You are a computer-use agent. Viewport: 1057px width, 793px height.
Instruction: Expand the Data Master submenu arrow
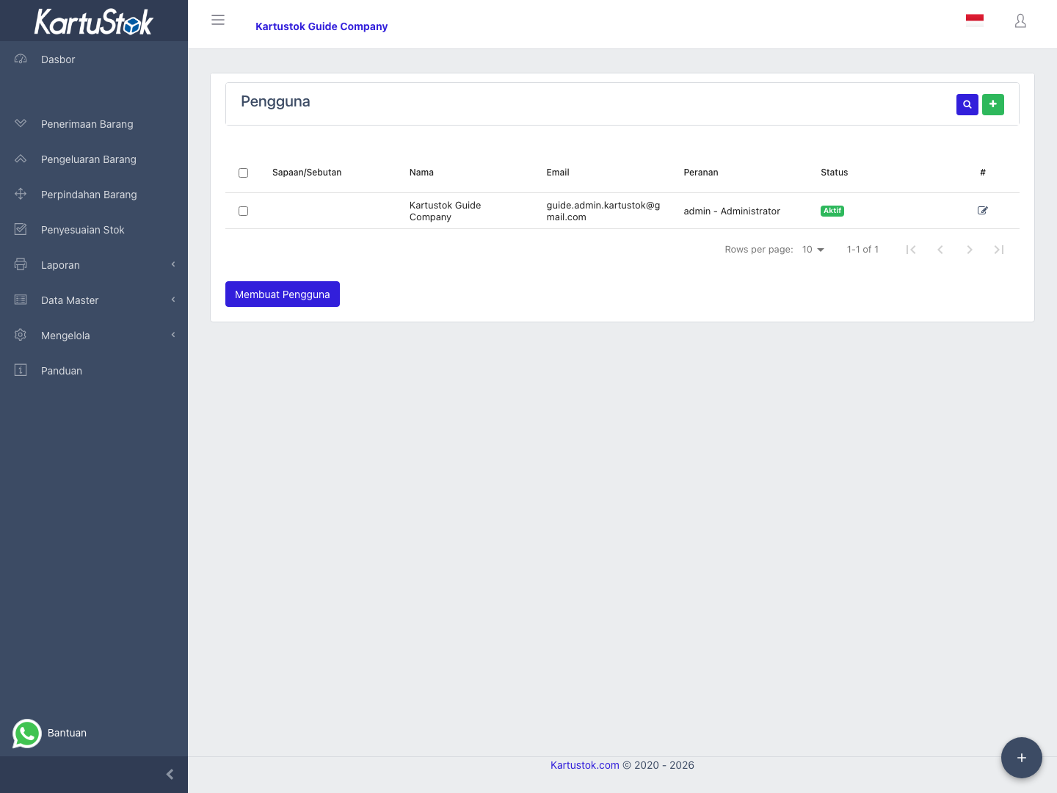click(x=173, y=300)
